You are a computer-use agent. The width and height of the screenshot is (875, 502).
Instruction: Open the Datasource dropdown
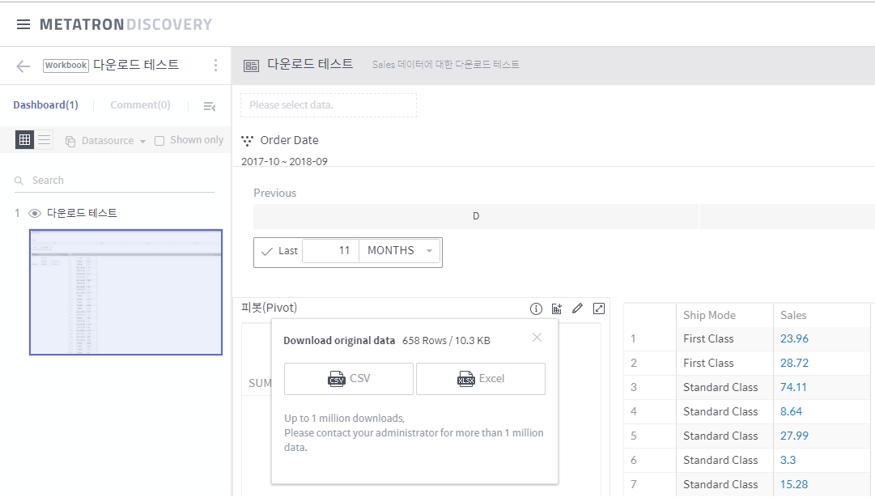tap(104, 139)
